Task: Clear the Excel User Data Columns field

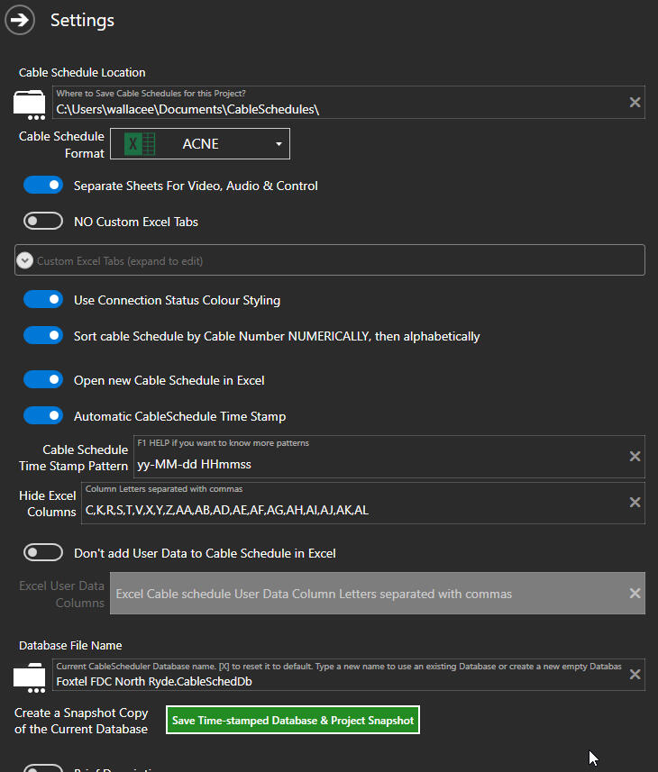Action: pyautogui.click(x=635, y=593)
